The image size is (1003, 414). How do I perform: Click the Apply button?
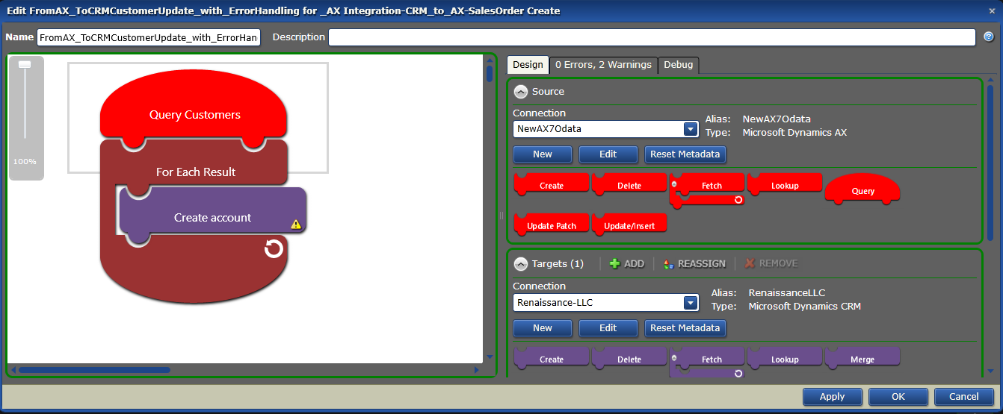[832, 397]
